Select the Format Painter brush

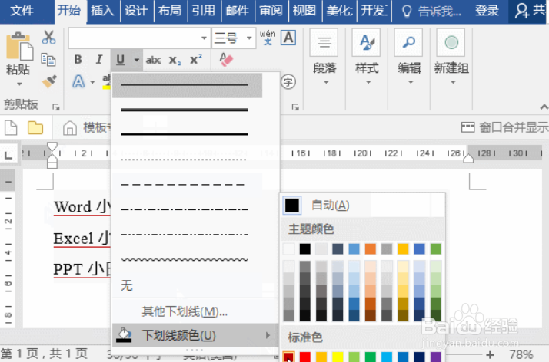[49, 82]
